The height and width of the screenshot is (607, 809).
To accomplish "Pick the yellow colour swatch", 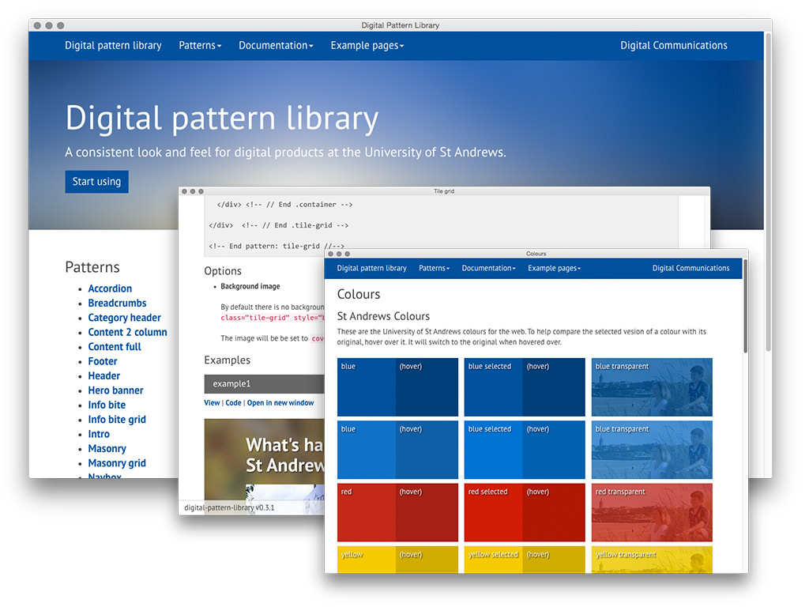I will (367, 560).
